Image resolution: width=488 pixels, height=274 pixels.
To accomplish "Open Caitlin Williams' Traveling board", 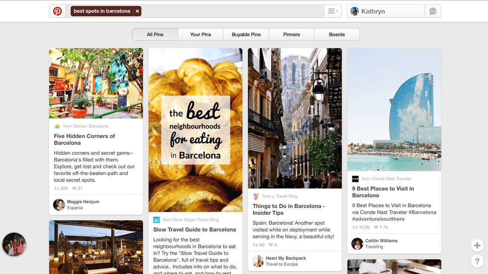I will [374, 247].
